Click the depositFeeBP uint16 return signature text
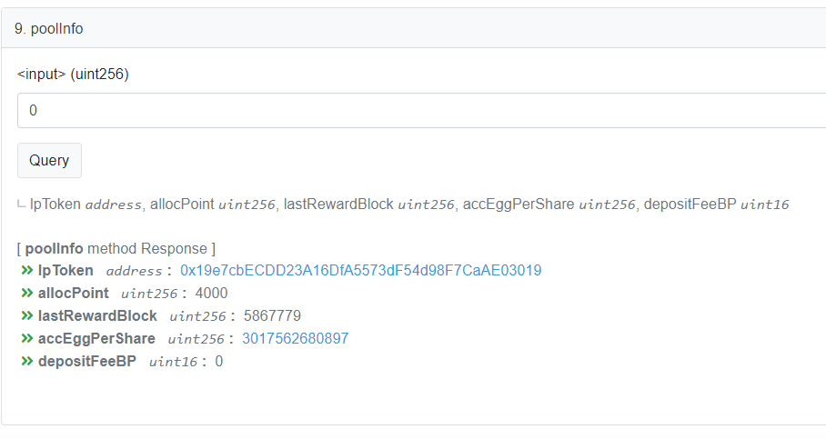 click(717, 205)
